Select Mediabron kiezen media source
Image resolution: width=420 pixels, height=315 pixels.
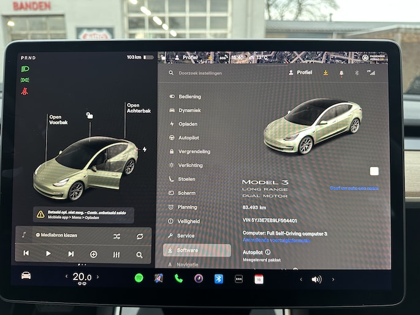[58, 235]
